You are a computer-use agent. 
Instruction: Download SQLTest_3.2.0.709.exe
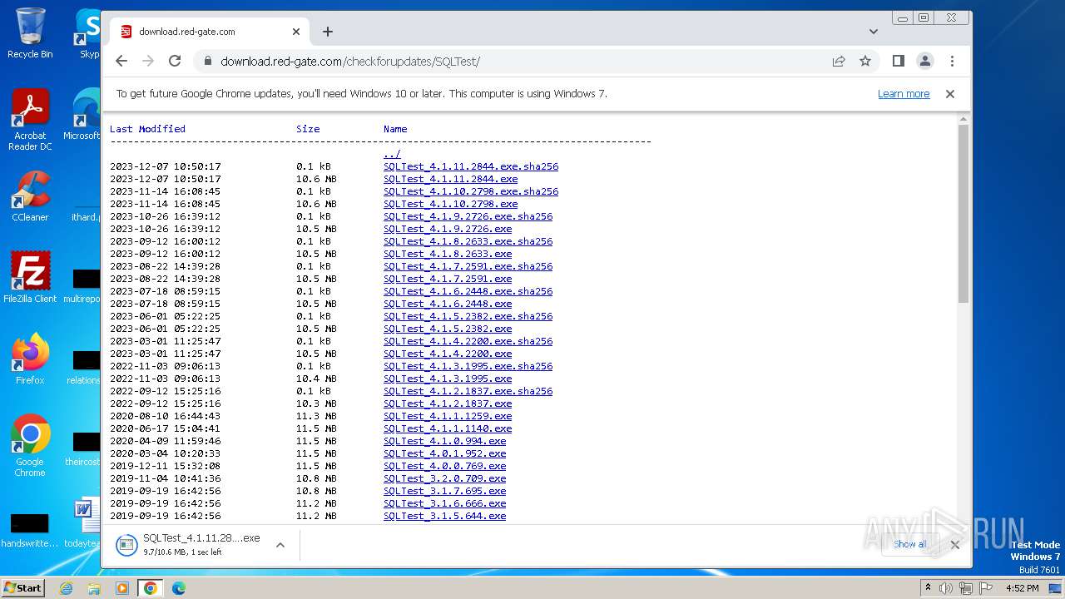pyautogui.click(x=444, y=478)
